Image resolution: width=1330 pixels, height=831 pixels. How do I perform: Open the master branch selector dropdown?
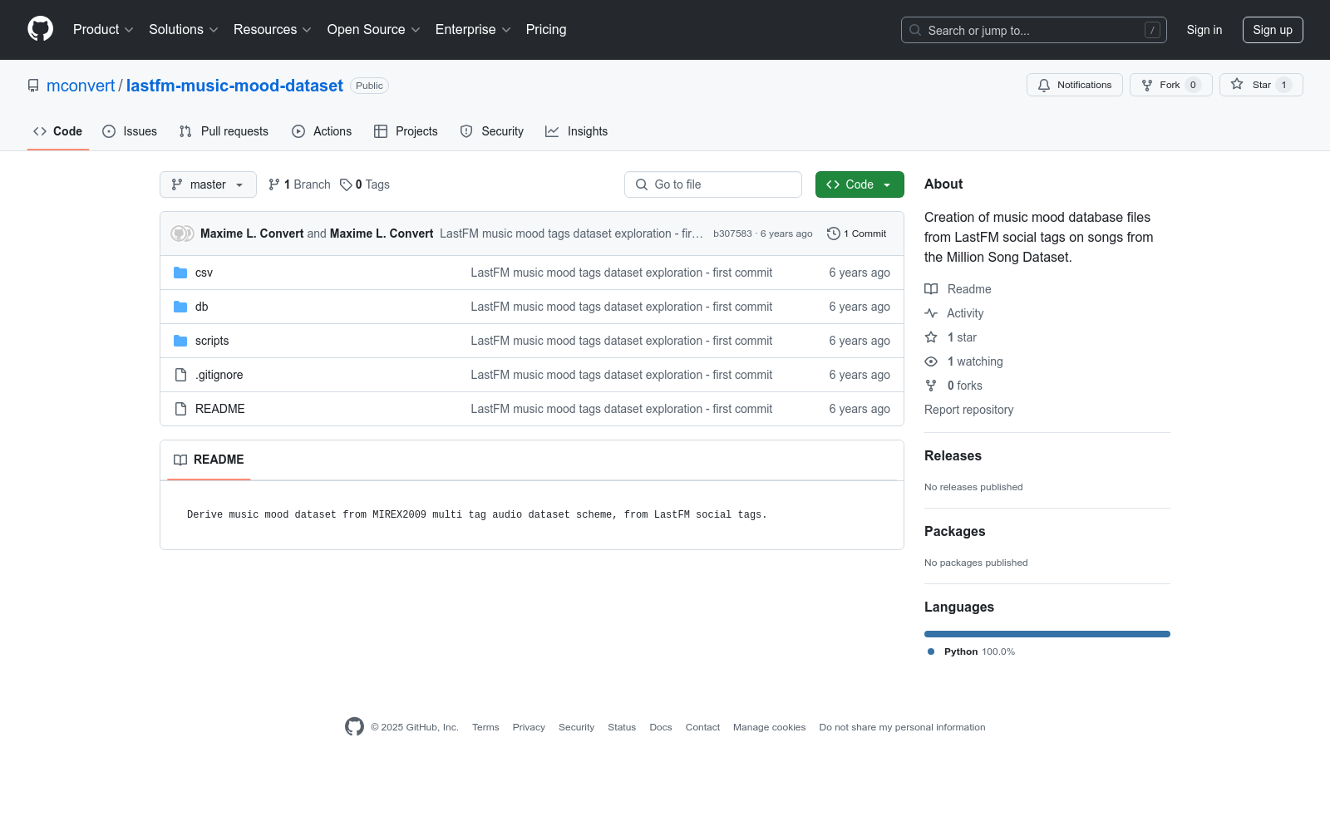[x=208, y=184]
